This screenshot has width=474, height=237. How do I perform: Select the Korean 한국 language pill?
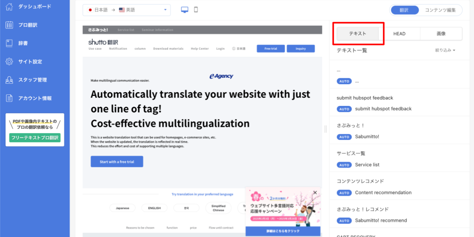(x=186, y=208)
